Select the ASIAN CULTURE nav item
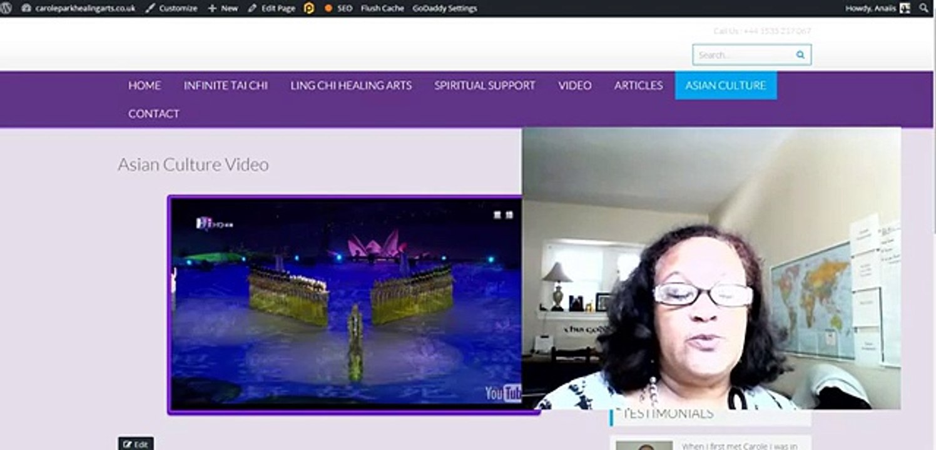The width and height of the screenshot is (936, 450). pyautogui.click(x=726, y=86)
